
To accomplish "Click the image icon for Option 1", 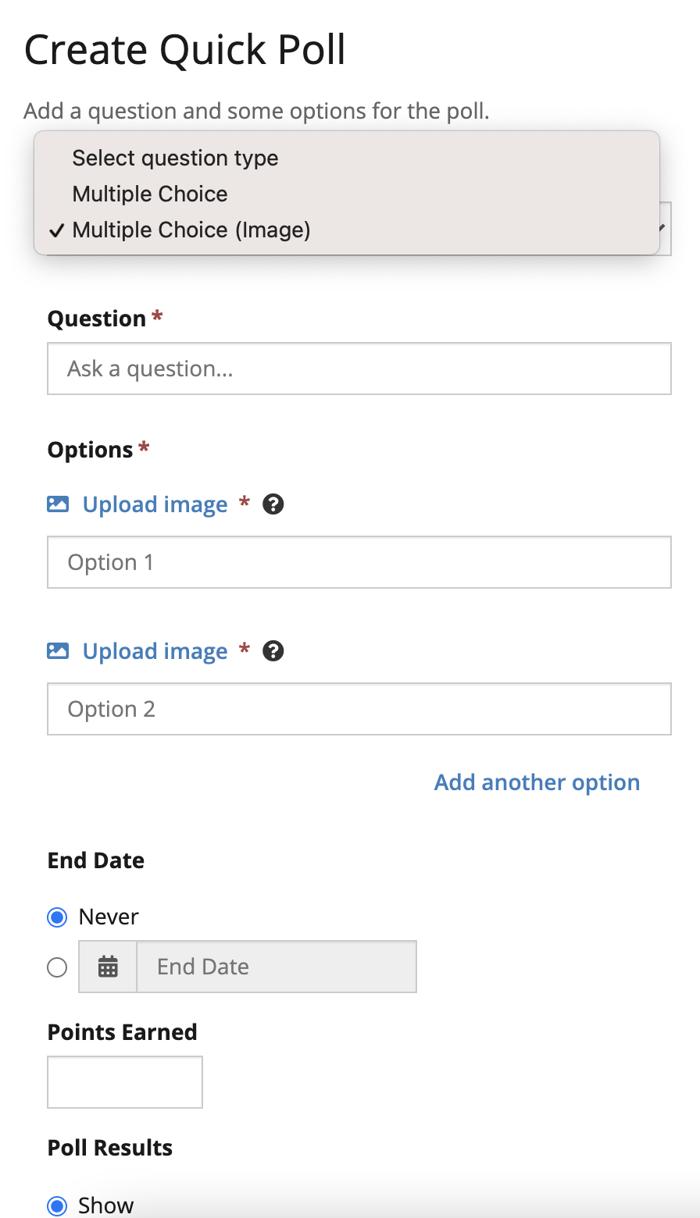I will pyautogui.click(x=58, y=504).
